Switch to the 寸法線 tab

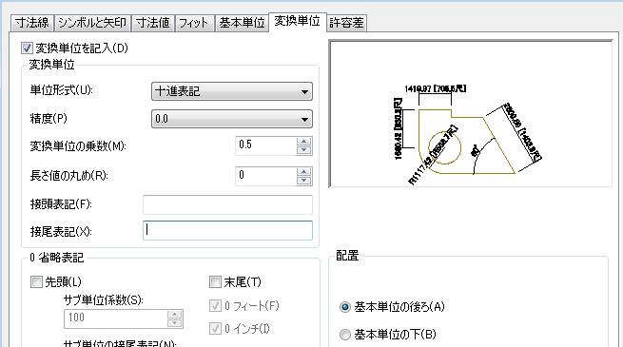(31, 23)
